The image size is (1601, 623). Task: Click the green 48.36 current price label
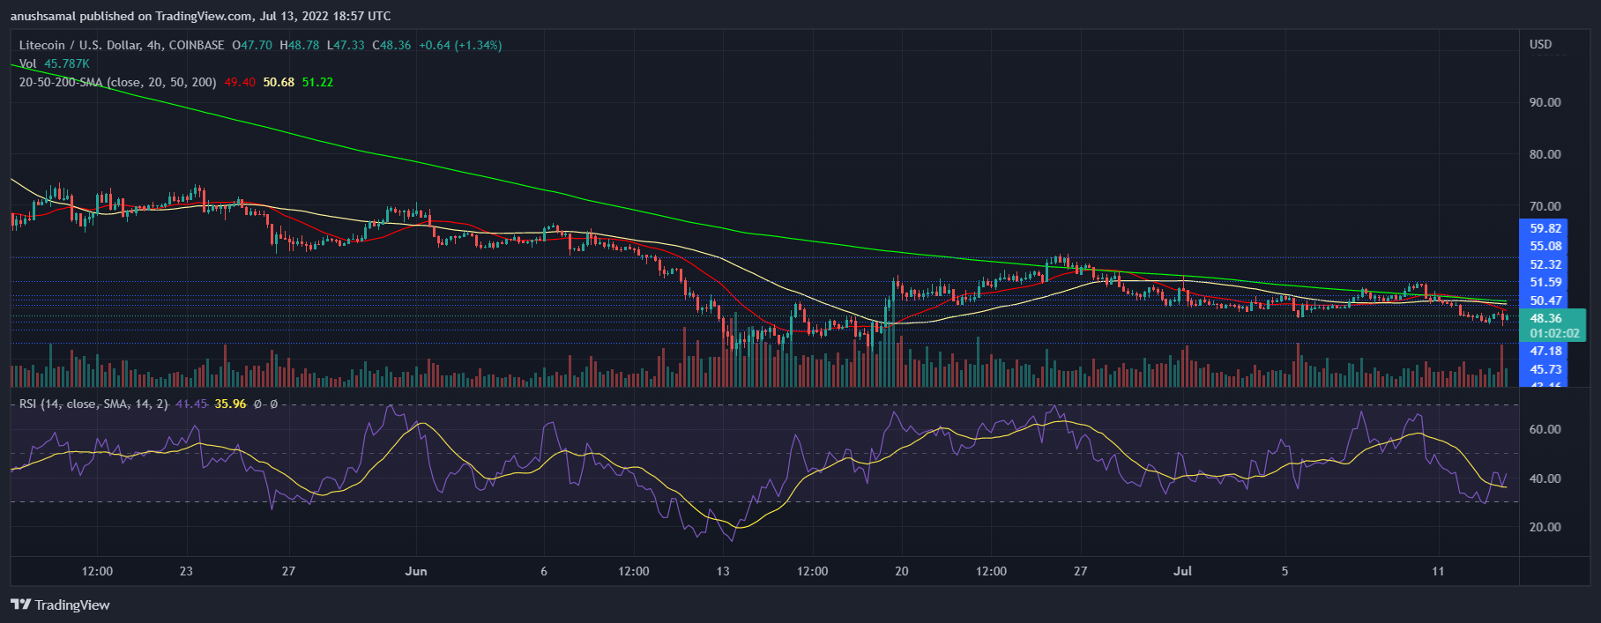[1545, 319]
